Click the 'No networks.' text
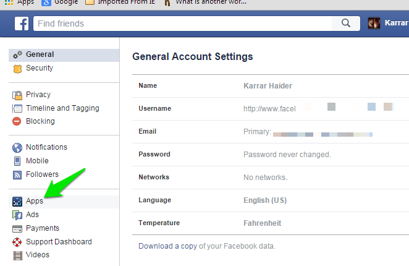 pos(265,178)
